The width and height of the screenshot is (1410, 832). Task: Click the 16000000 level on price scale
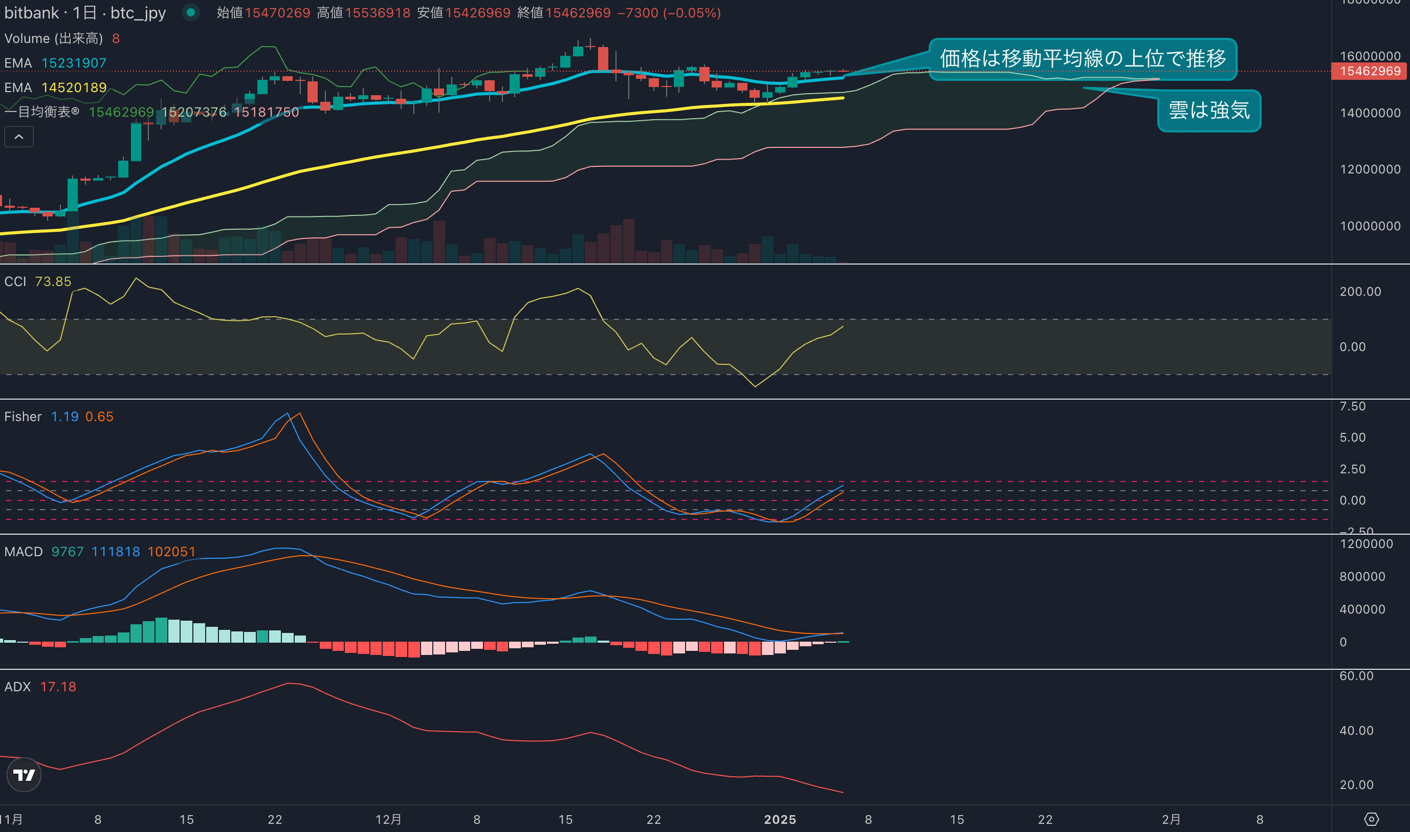(x=1370, y=56)
